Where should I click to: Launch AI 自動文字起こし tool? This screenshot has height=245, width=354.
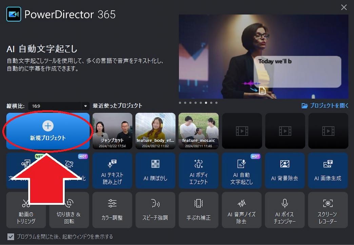(241, 171)
